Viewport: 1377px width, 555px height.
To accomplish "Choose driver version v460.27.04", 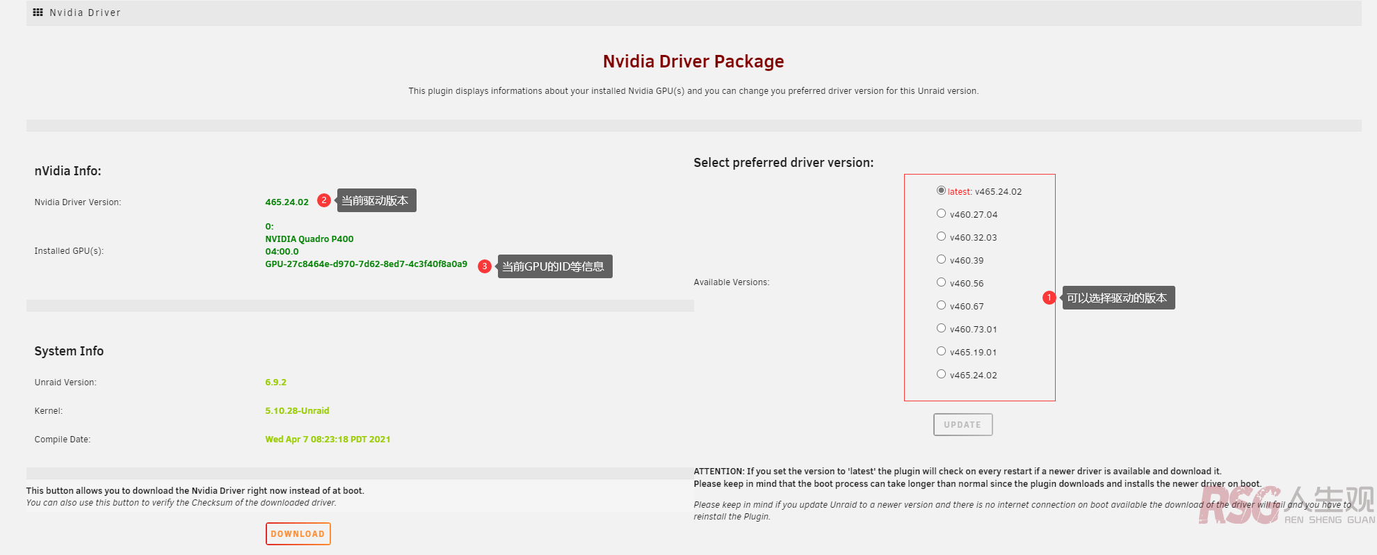I will (941, 214).
